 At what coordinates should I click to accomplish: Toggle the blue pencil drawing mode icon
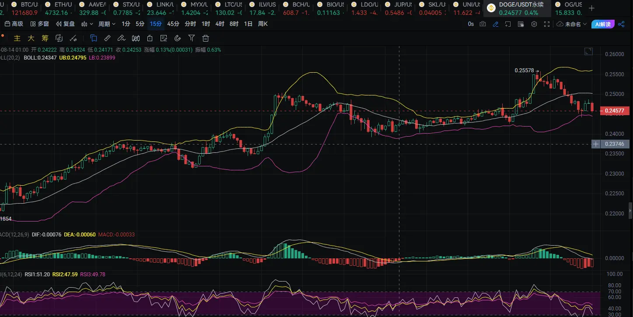coord(496,24)
